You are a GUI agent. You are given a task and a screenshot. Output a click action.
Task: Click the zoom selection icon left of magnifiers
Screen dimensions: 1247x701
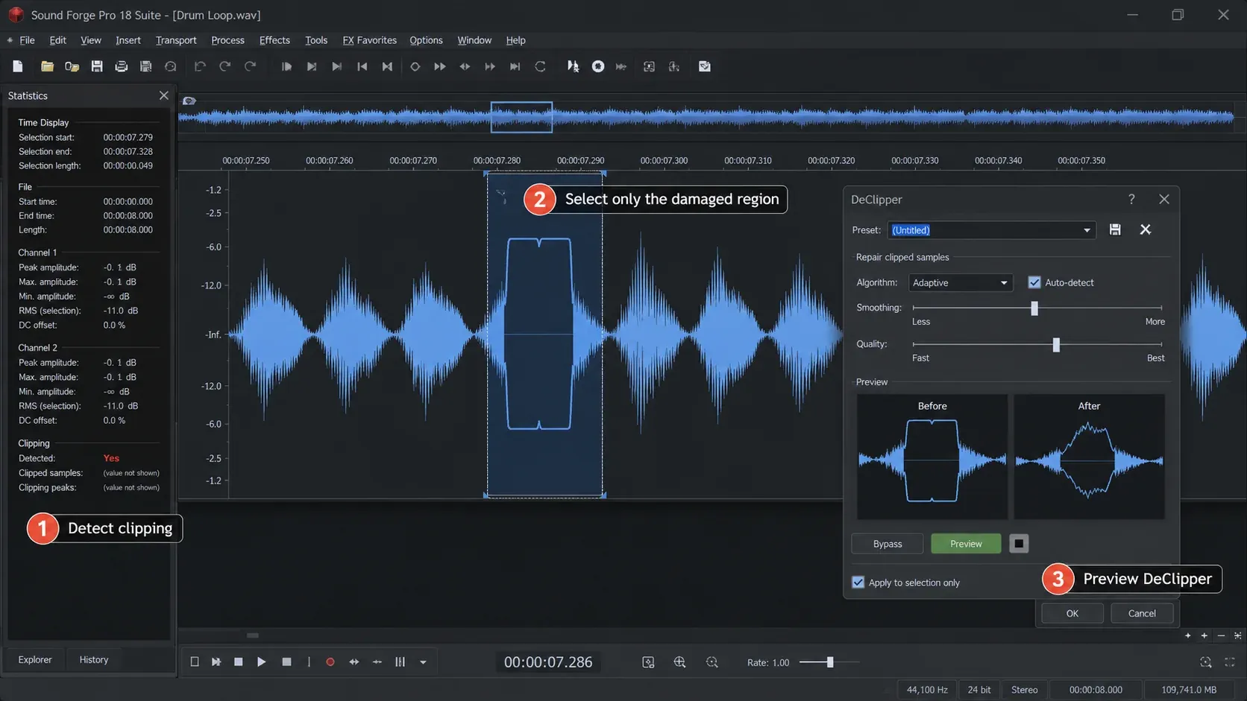tap(648, 662)
